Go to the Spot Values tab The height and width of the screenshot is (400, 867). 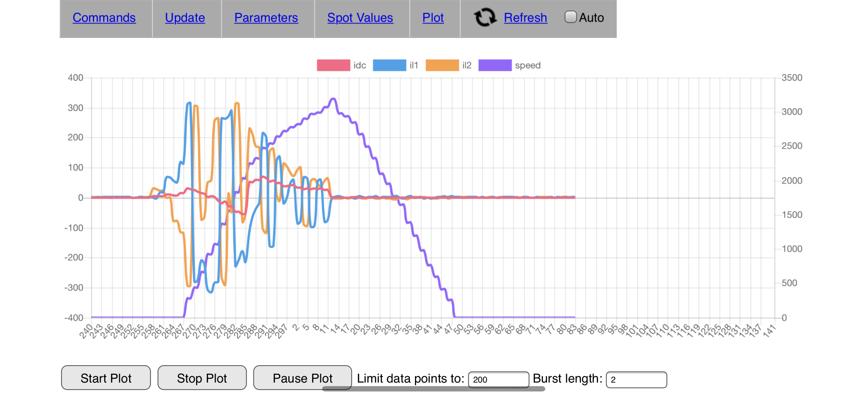click(360, 18)
